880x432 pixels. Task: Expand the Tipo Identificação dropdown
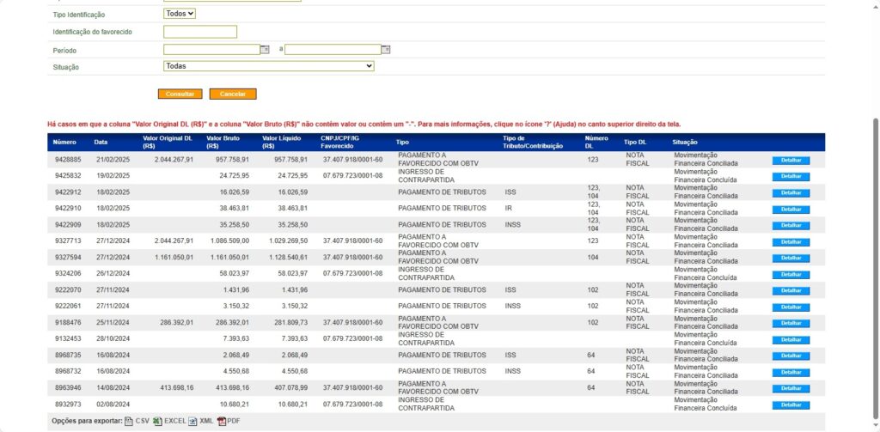(180, 14)
